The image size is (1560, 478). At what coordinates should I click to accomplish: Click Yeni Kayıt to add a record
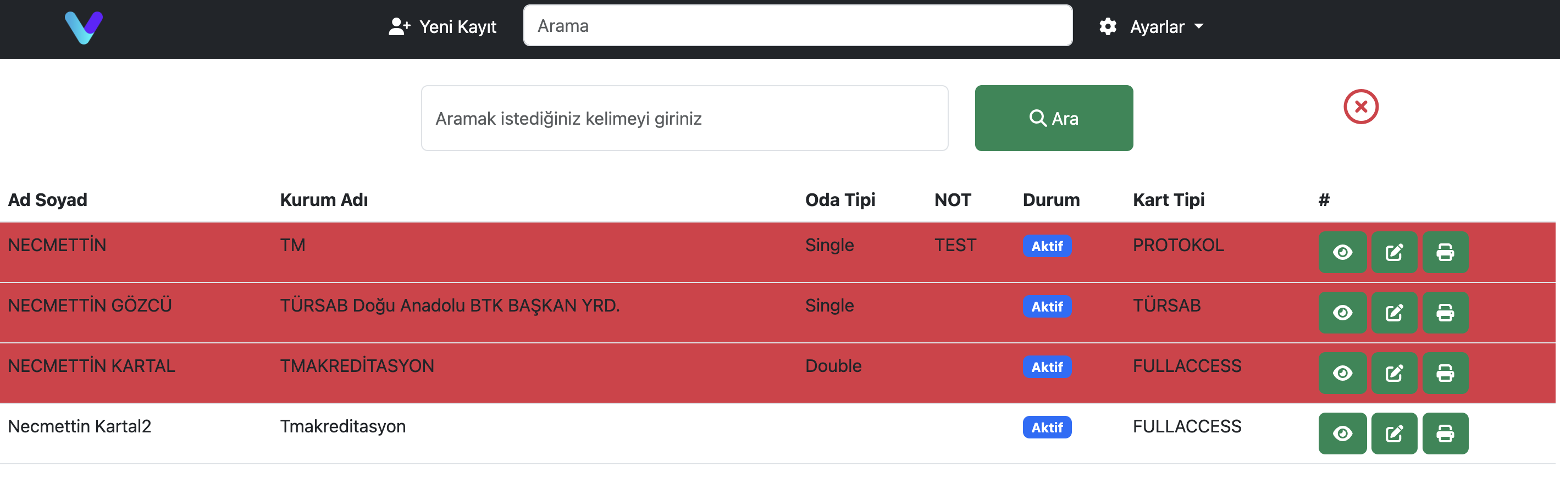442,26
